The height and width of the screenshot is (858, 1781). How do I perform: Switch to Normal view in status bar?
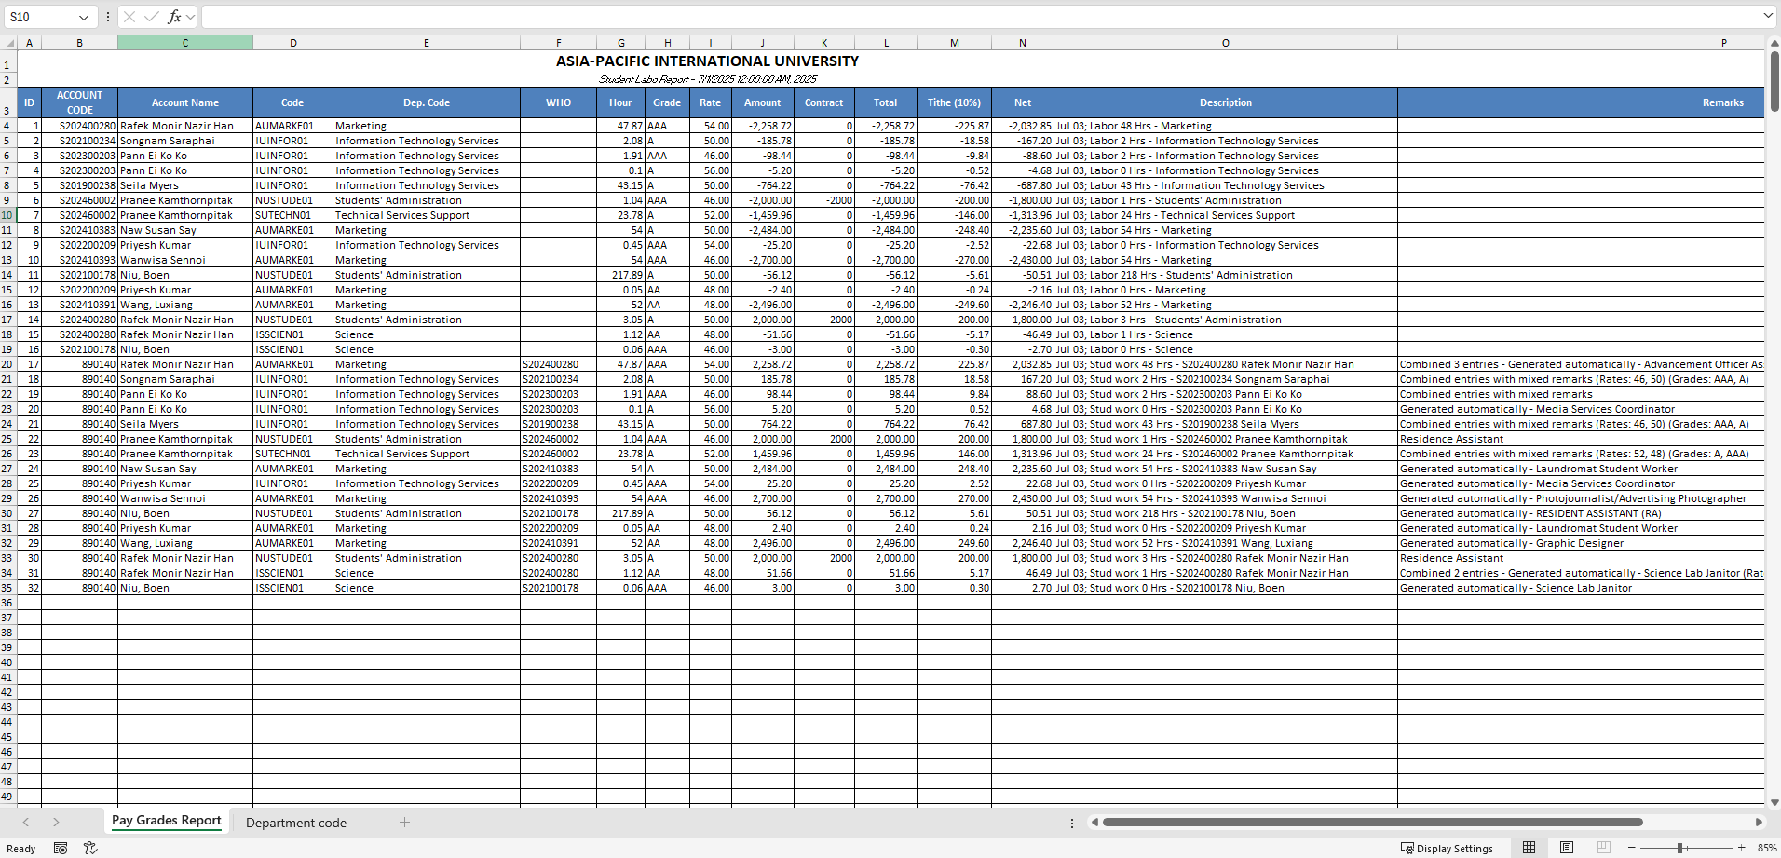[1528, 849]
